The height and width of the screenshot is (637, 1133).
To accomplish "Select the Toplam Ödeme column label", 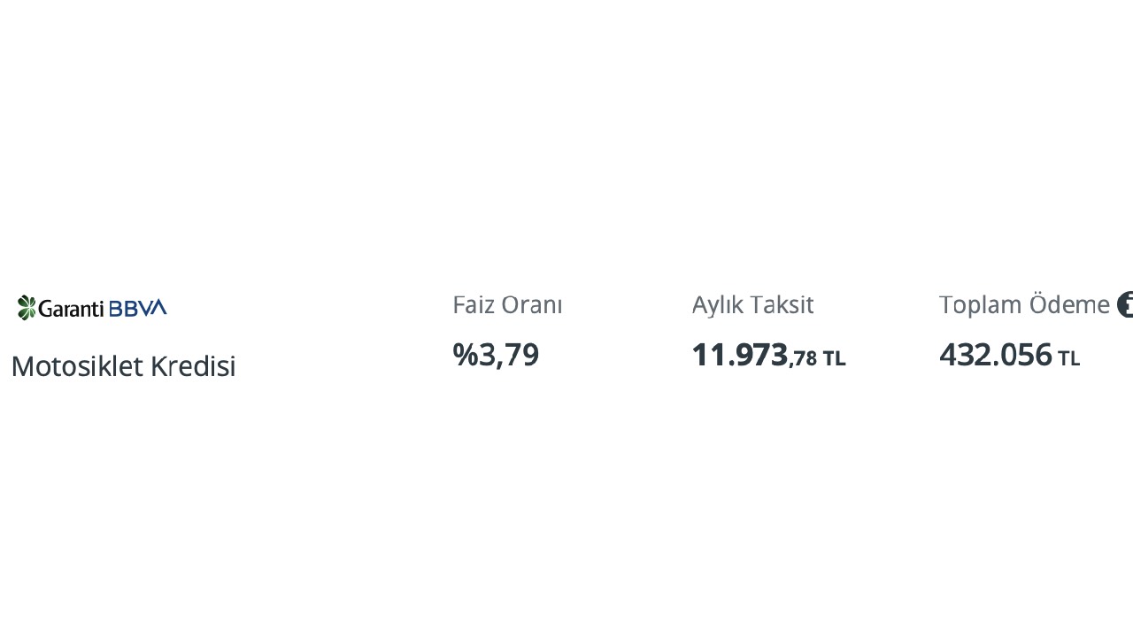I will [1024, 304].
